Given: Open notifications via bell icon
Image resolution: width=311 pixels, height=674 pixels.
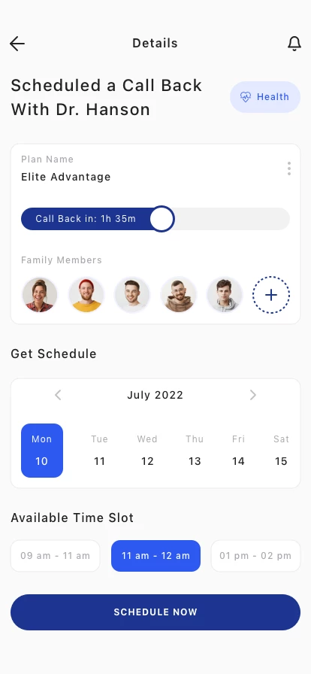Looking at the screenshot, I should coord(294,44).
